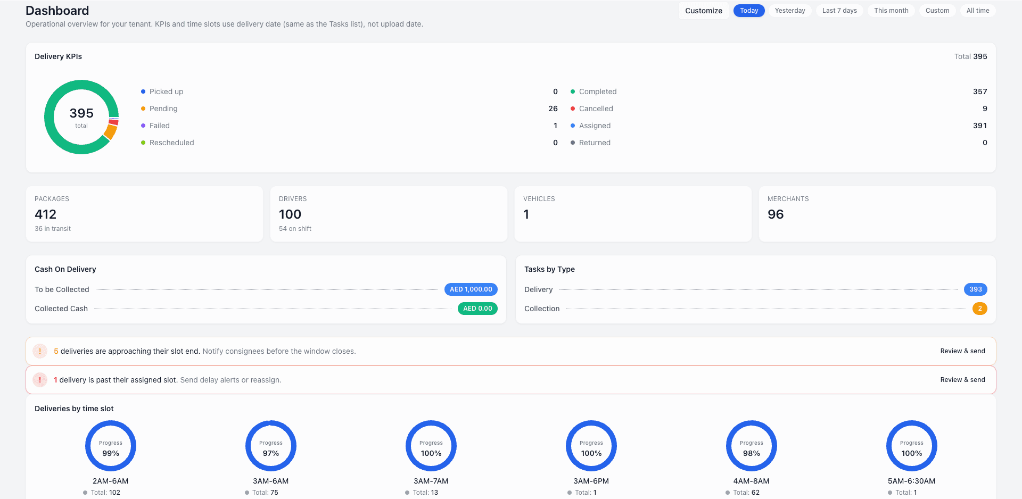Open the Vehicles card

(x=633, y=214)
